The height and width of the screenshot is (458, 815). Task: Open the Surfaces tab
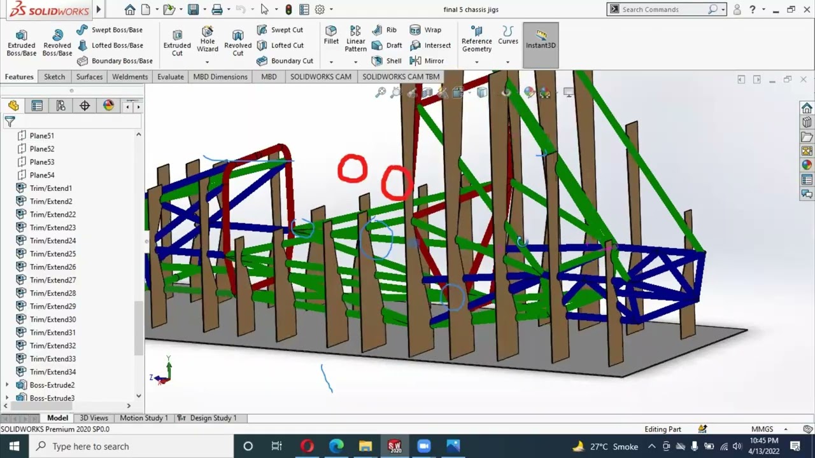[89, 77]
